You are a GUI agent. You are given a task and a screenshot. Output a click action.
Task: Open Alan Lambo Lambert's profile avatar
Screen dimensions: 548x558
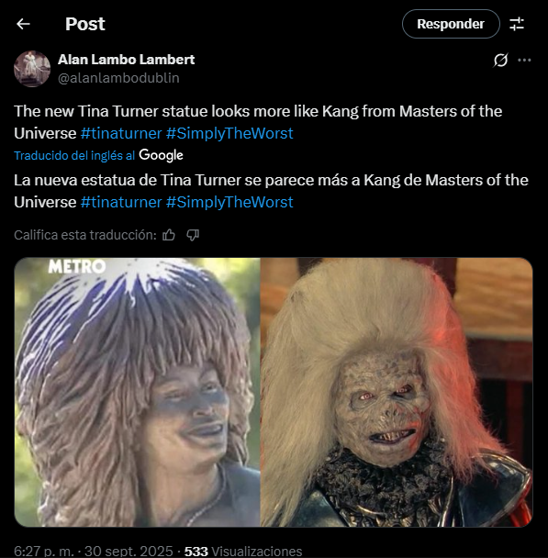(x=32, y=69)
